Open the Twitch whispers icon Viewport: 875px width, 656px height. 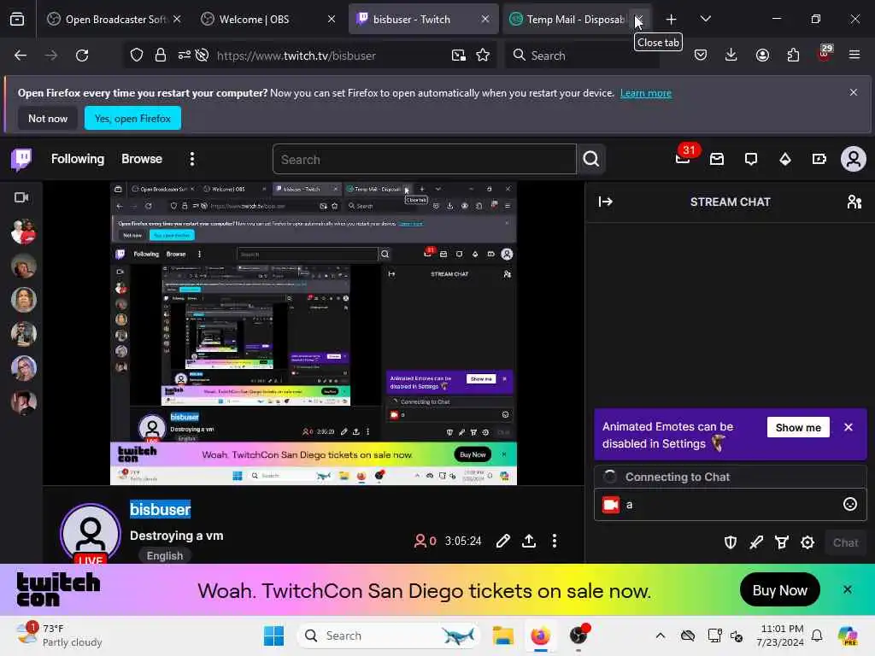tap(751, 160)
